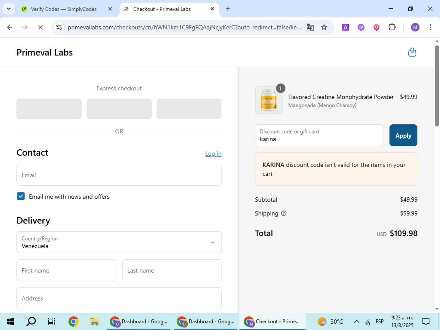Click the Apply discount button
The image size is (440, 330).
pyautogui.click(x=403, y=135)
